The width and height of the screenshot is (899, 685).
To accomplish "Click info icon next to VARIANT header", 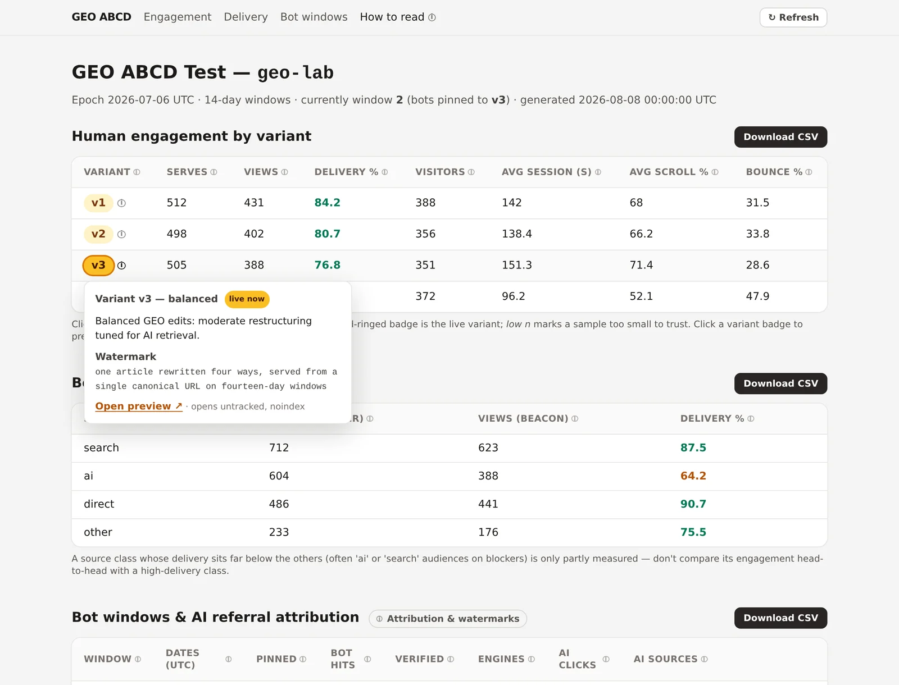I will click(137, 172).
